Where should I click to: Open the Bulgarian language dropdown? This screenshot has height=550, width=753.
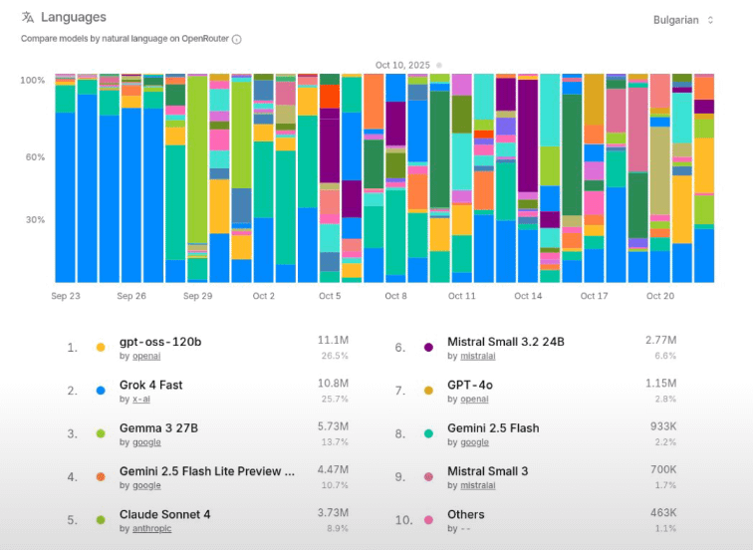point(683,20)
